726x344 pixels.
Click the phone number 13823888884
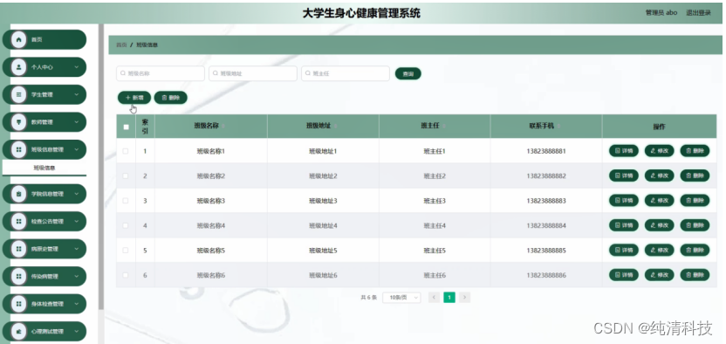pyautogui.click(x=546, y=225)
